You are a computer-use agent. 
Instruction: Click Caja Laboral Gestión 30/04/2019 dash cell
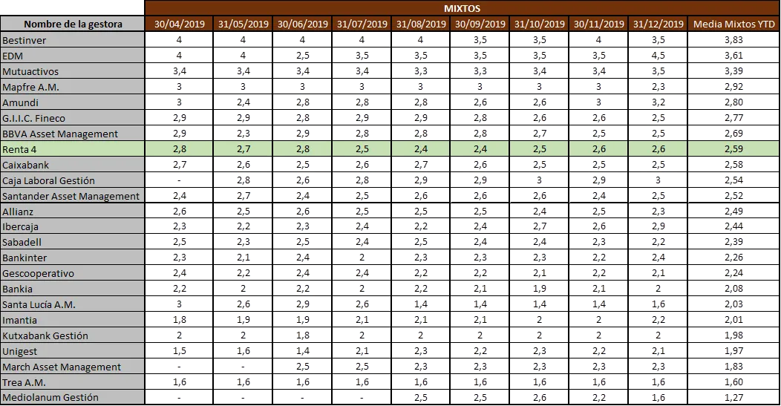[180, 180]
